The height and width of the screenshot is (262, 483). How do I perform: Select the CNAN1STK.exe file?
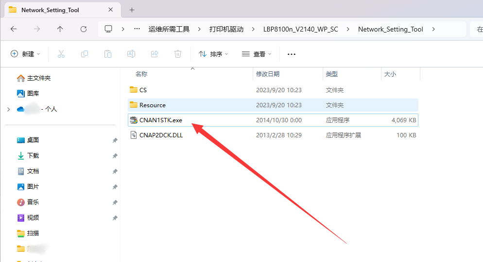(x=273, y=120)
